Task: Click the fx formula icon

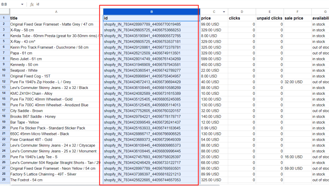Action: click(31, 4)
